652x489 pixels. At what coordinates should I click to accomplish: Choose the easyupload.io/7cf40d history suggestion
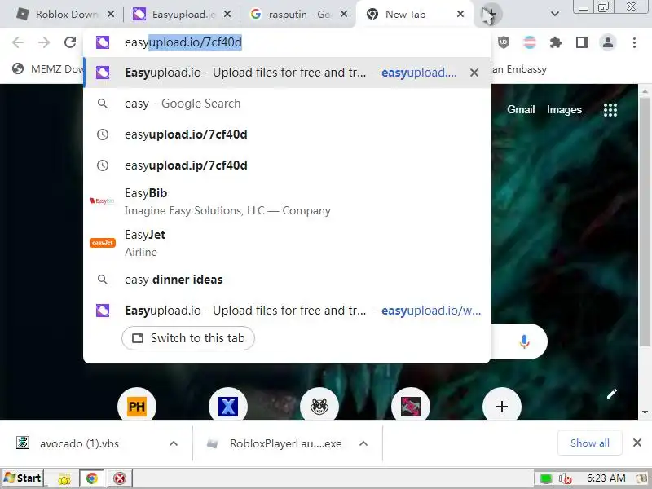tap(287, 134)
